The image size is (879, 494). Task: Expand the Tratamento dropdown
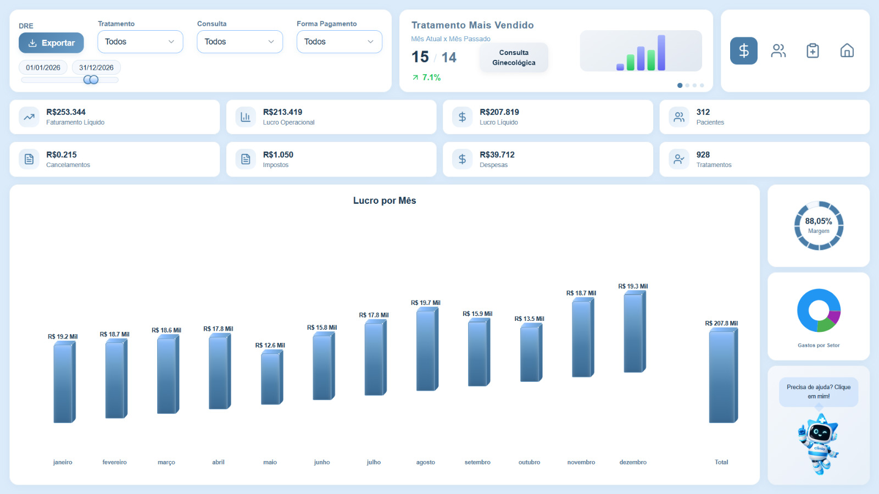pos(140,42)
